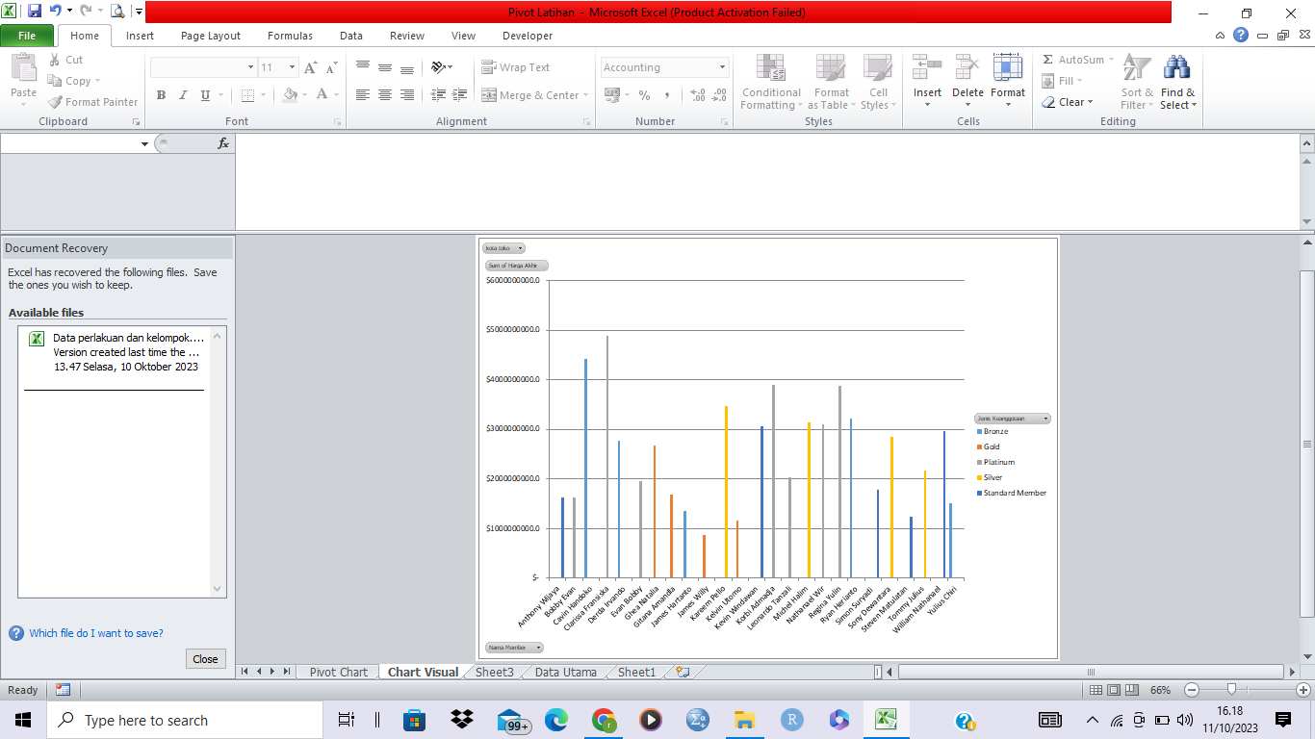Viewport: 1315px width, 739px height.
Task: Click the Save icon in Quick Access Toolbar
Action: 35,12
